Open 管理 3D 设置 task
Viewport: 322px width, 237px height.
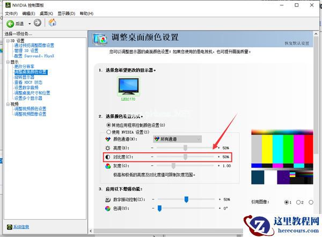click(26, 51)
